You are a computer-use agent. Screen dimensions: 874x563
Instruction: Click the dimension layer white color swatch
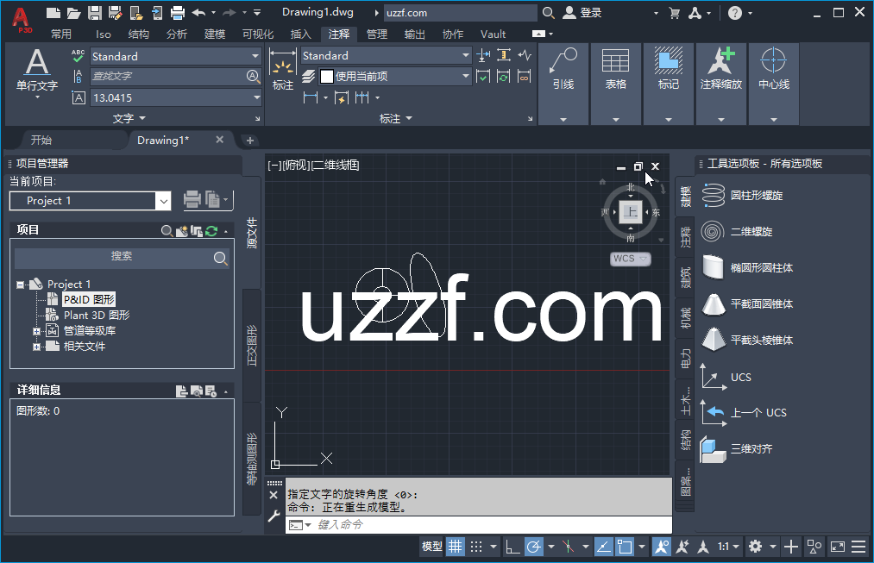[327, 76]
